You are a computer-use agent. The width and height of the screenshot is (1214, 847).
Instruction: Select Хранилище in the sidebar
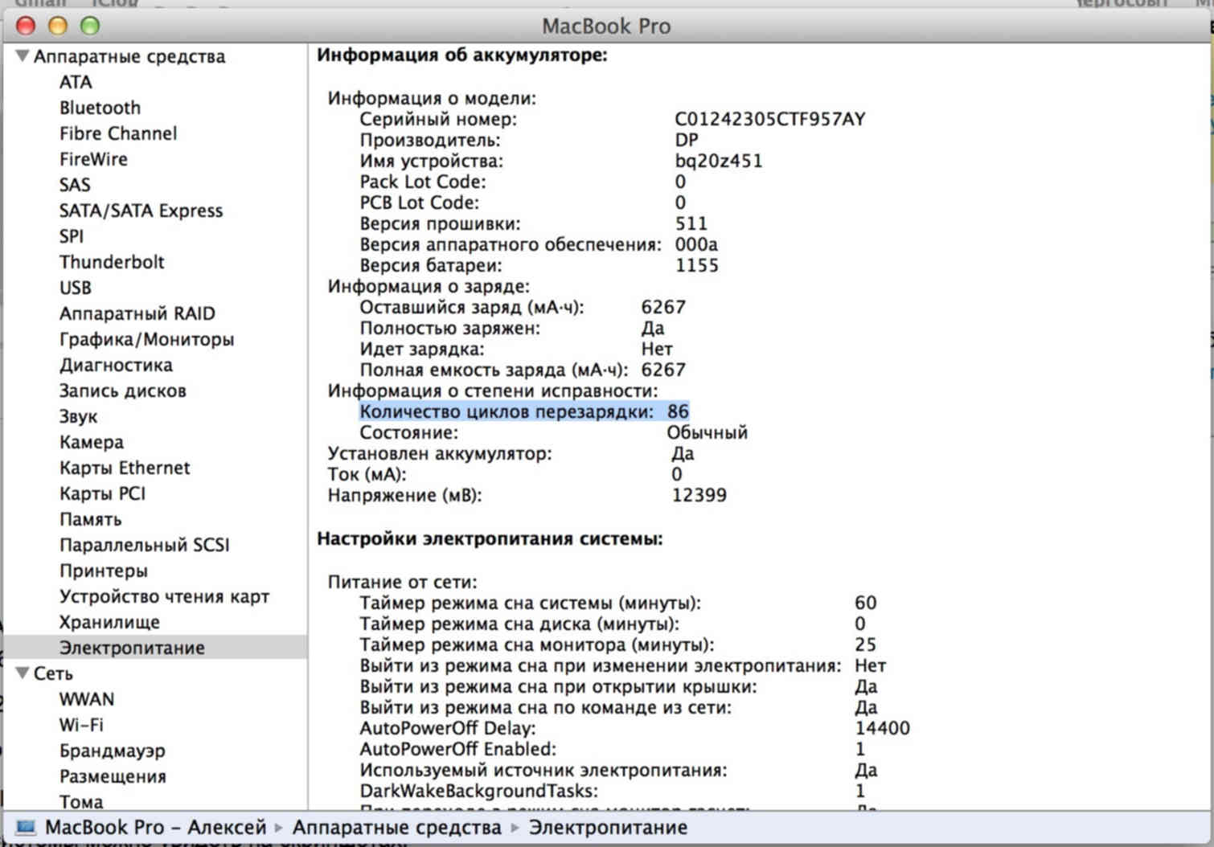(109, 622)
